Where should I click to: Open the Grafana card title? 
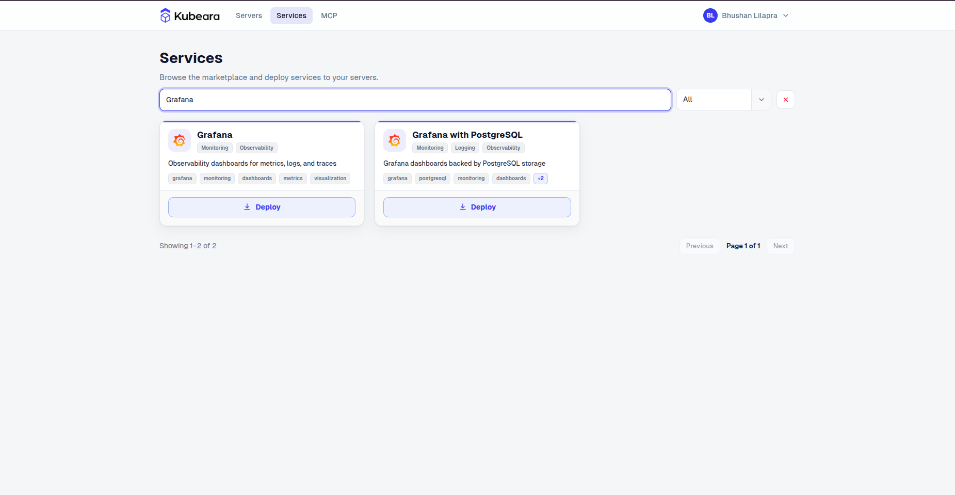coord(215,135)
